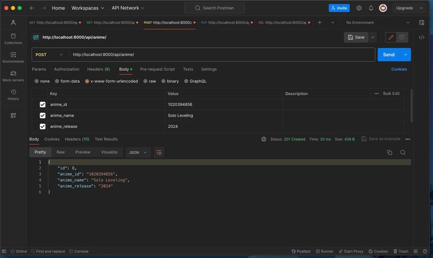This screenshot has width=433, height=258.
Task: Select the binary body type
Action: 163,81
